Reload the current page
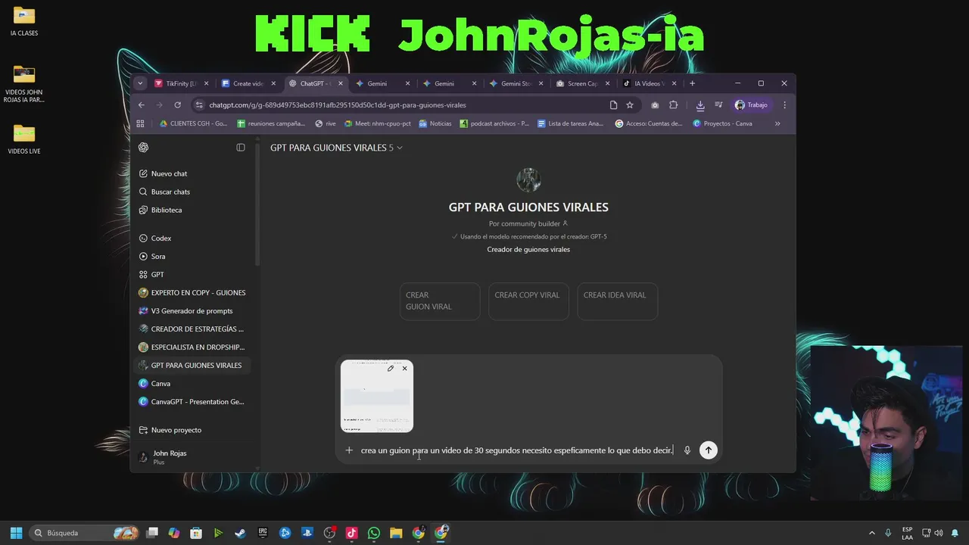This screenshot has width=969, height=545. tap(177, 105)
